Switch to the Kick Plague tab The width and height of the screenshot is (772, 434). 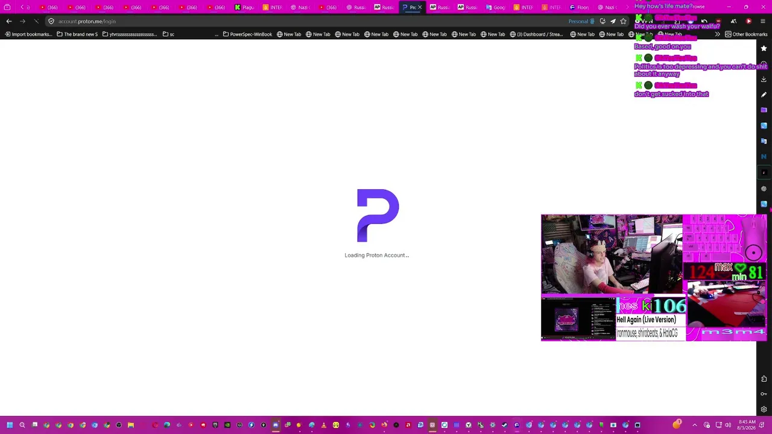pos(244,7)
